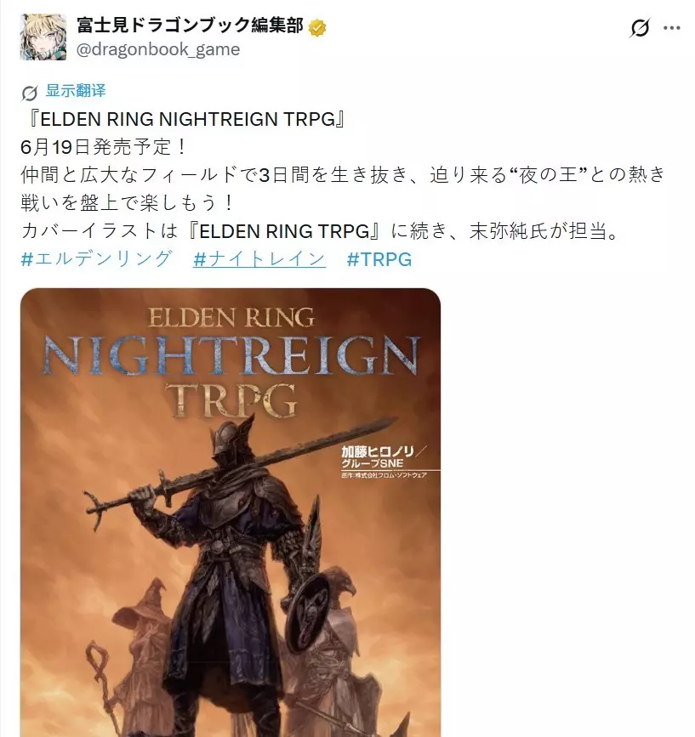Click the tweet text 6月19日発売予定
Image resolution: width=695 pixels, height=737 pixels.
[104, 147]
